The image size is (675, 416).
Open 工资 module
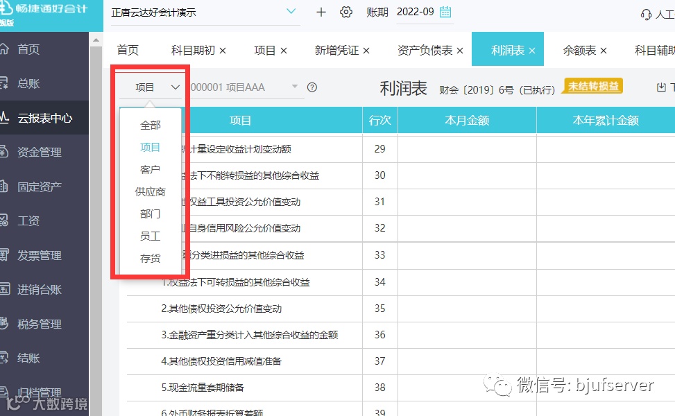[28, 220]
